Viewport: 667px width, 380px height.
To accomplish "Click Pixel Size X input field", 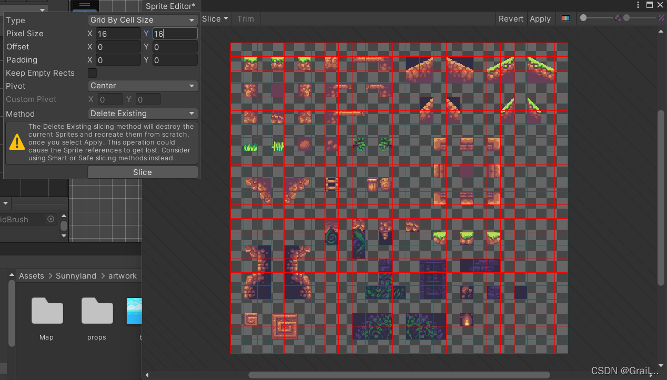I will [x=118, y=34].
